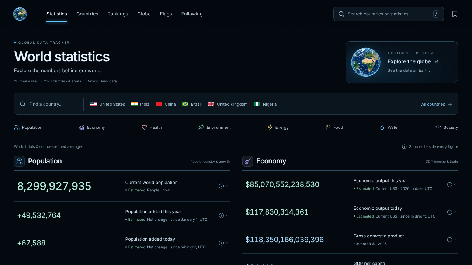
Task: Expand info for Population added this year
Action: pos(223,215)
